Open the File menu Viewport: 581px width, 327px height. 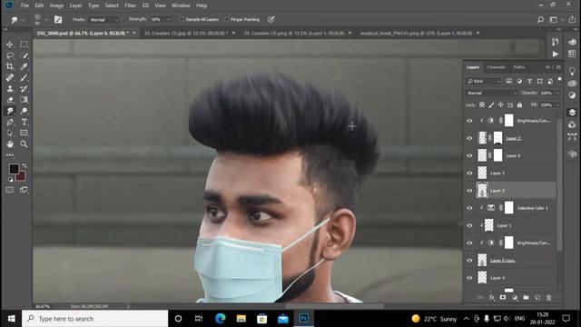point(25,5)
